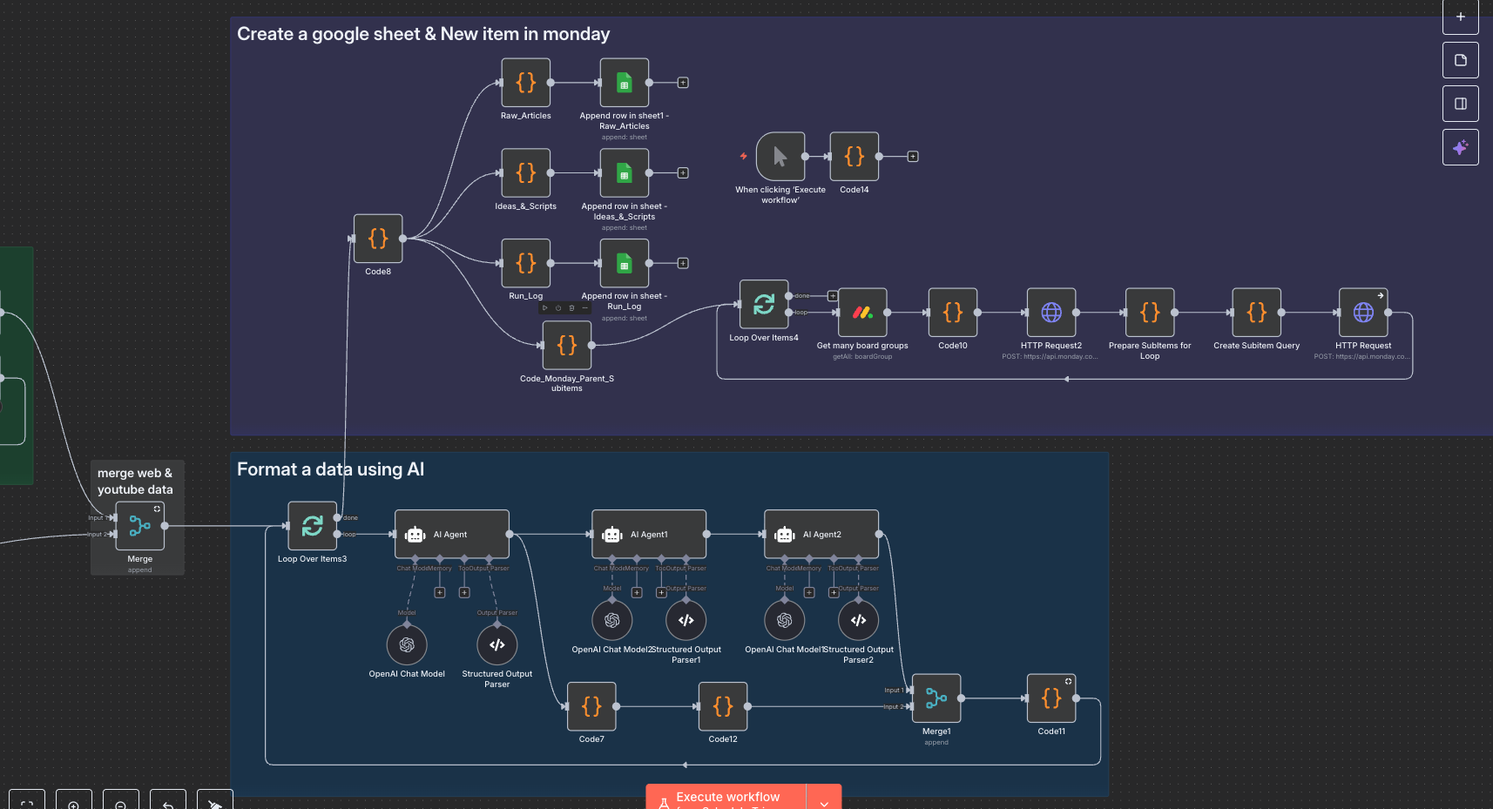
Task: Open the Create SubItem Query code node
Action: (1256, 313)
